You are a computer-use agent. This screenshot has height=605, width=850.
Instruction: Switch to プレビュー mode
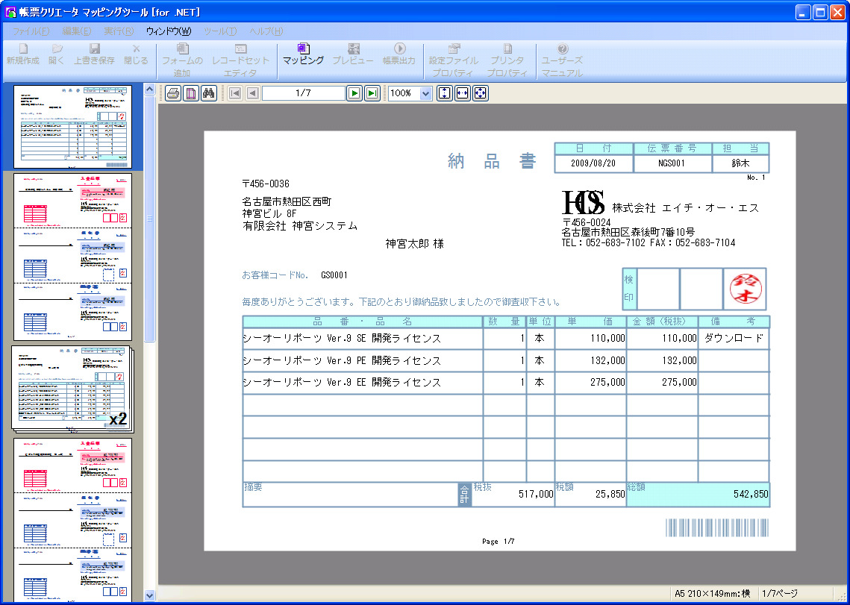click(353, 54)
